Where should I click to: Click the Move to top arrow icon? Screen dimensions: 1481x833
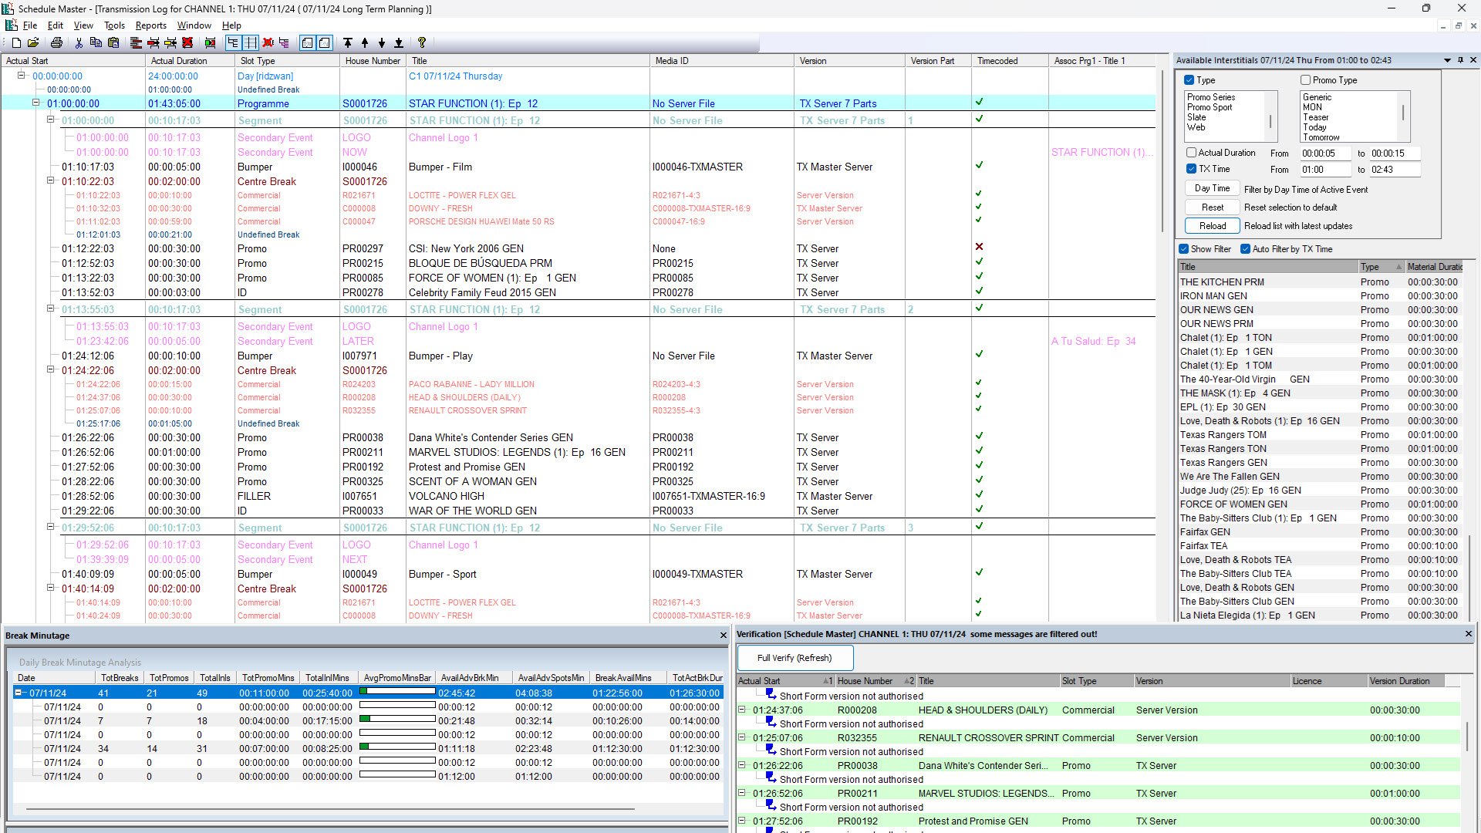coord(348,43)
